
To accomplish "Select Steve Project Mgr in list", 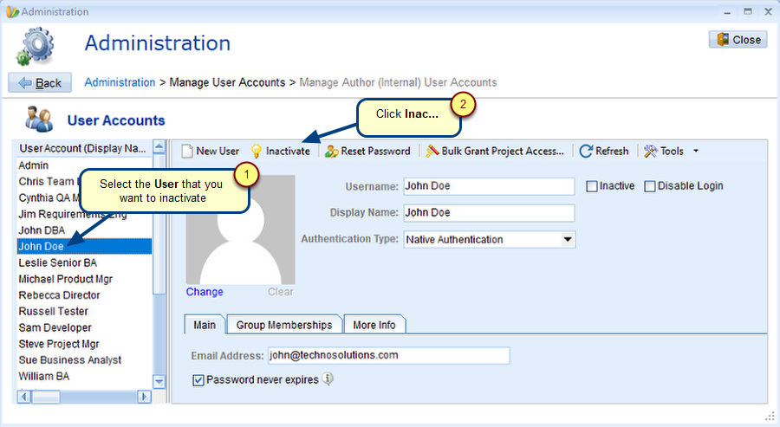I will 84,344.
